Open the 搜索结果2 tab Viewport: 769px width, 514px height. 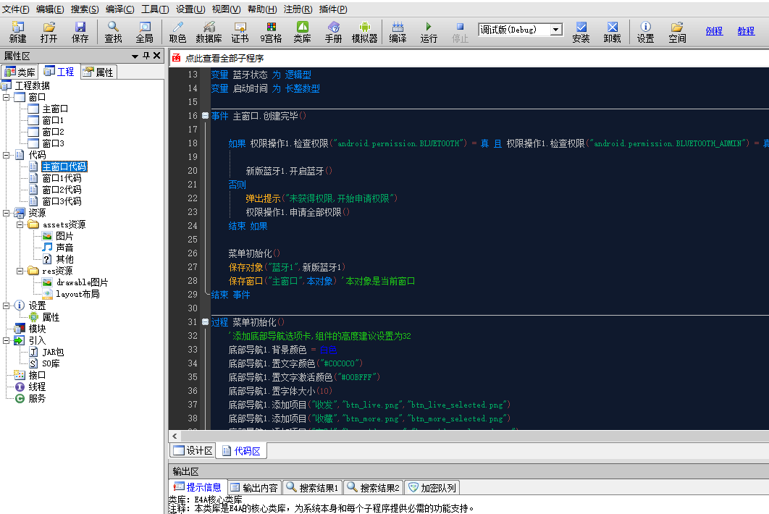[373, 487]
